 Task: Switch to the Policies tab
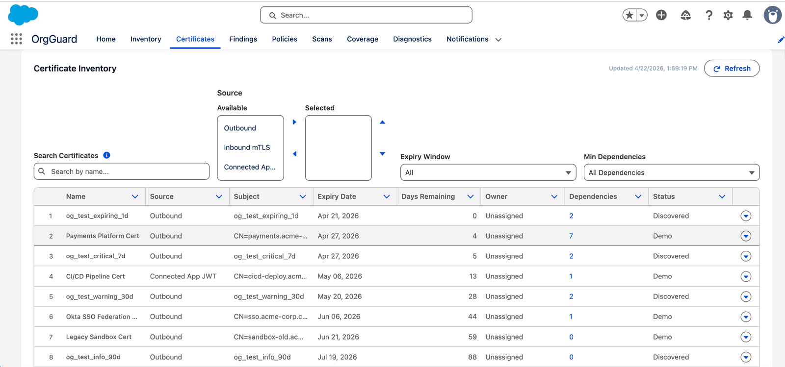click(285, 39)
